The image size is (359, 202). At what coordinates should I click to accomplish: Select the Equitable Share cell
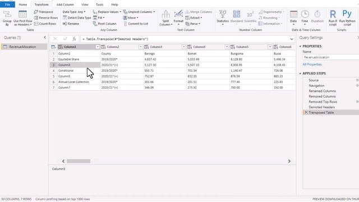(x=79, y=59)
